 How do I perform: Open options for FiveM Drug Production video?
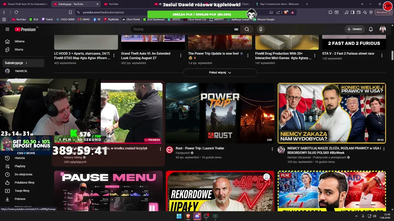(x=315, y=56)
